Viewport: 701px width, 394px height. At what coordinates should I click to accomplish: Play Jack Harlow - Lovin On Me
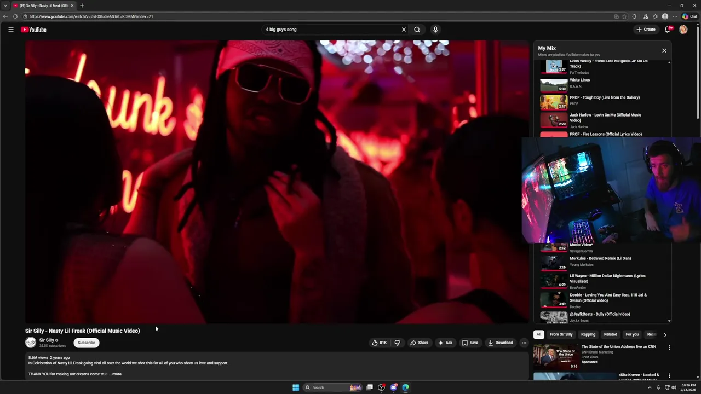[602, 120]
